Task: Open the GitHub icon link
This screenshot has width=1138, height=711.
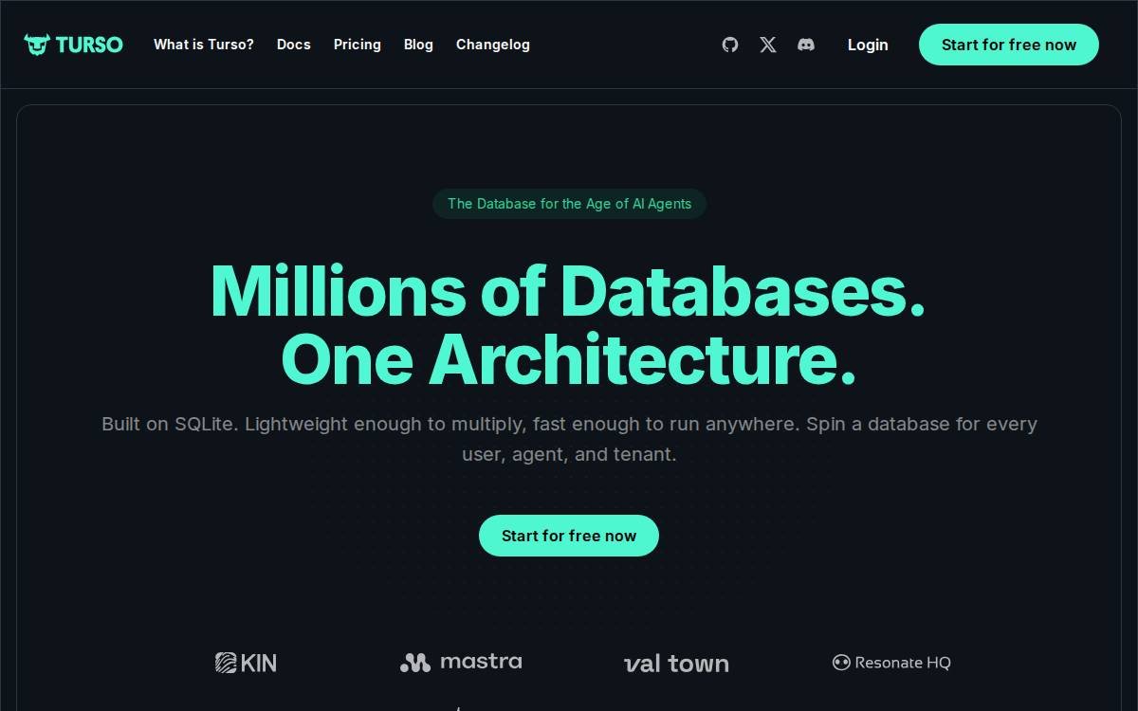Action: (x=730, y=45)
